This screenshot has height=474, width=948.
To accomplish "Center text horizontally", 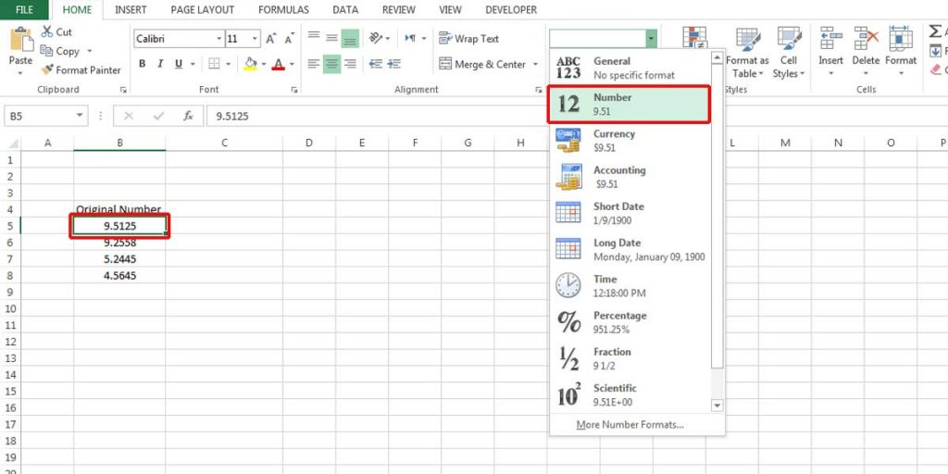I will (332, 64).
